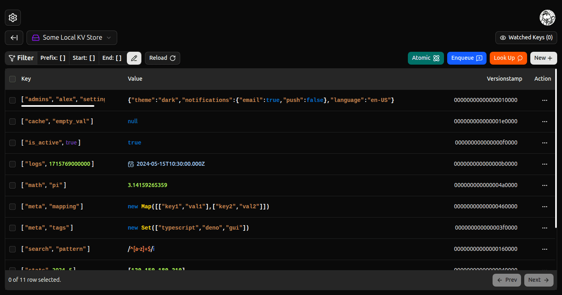Click versionstamp 00000000000000010000
562x295 pixels.
pyautogui.click(x=486, y=100)
